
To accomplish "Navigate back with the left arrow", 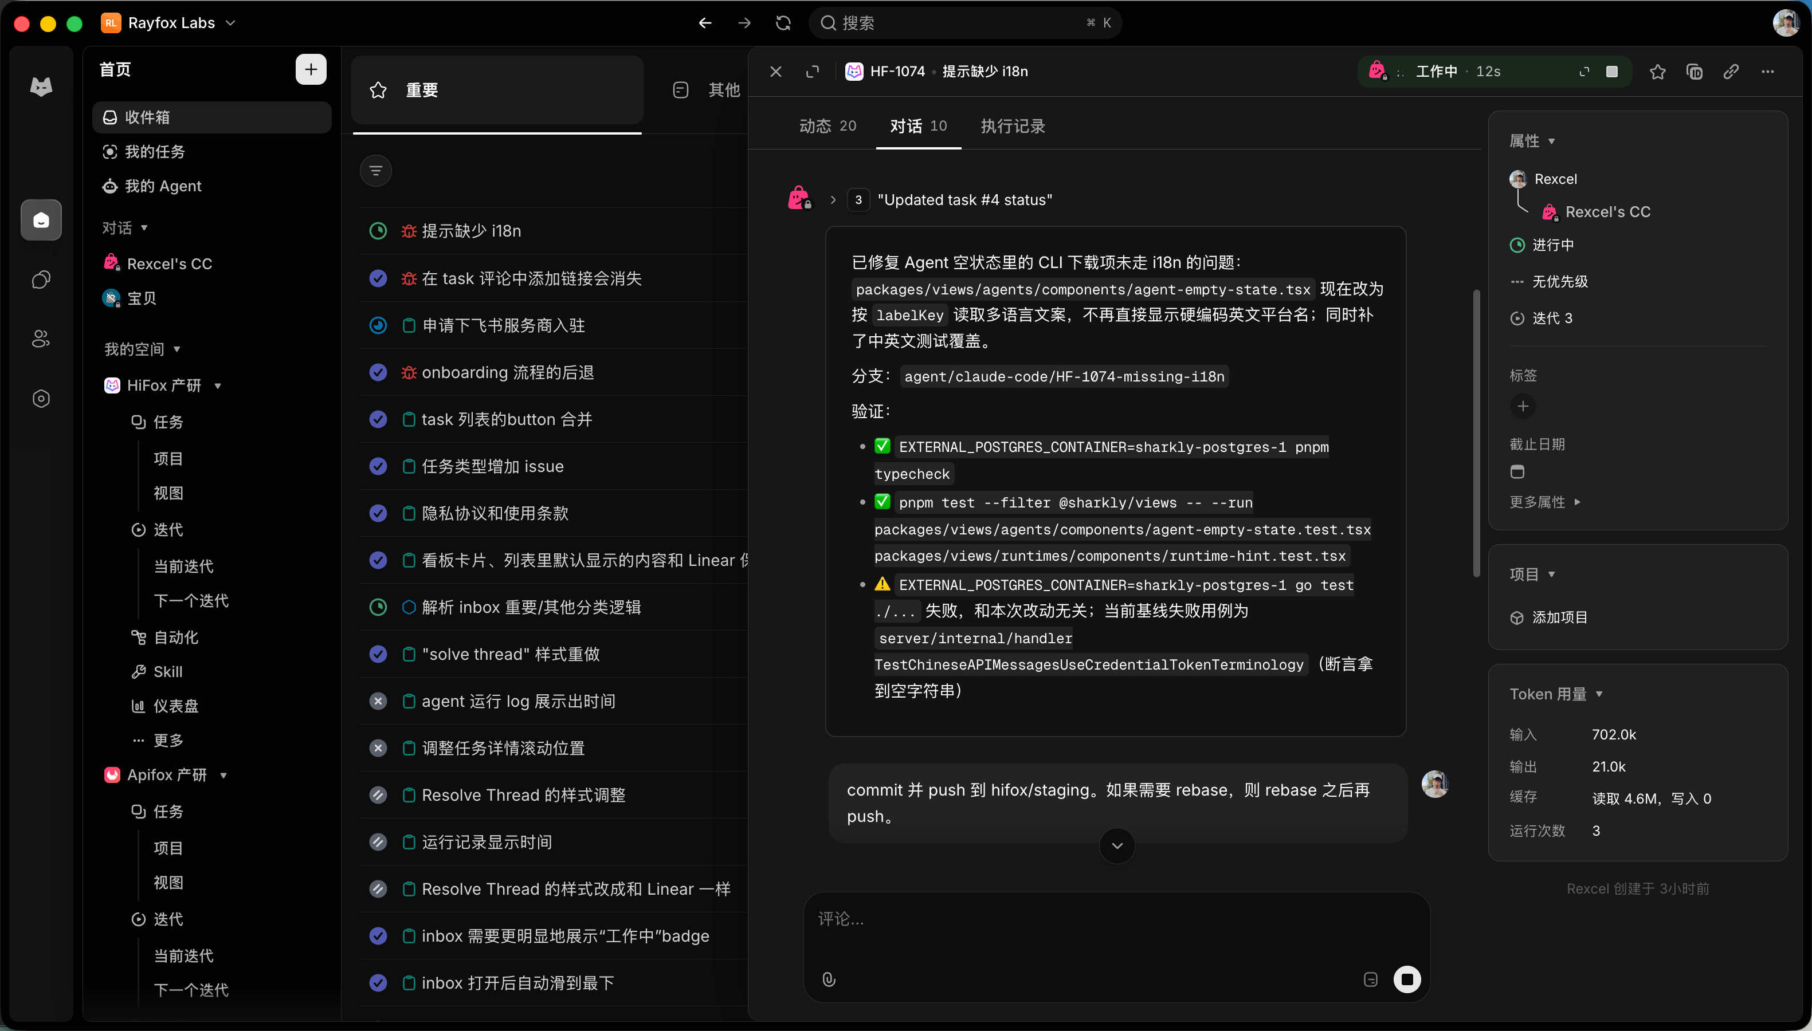I will point(705,23).
